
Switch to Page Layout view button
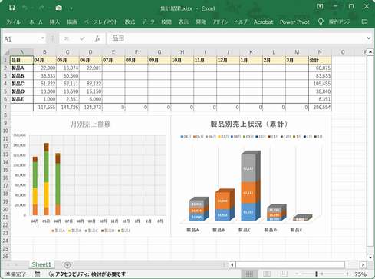[267, 274]
